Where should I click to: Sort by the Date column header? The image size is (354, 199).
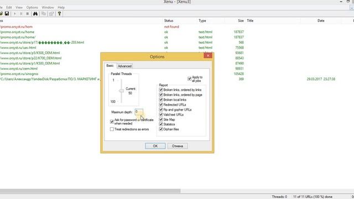click(x=321, y=20)
